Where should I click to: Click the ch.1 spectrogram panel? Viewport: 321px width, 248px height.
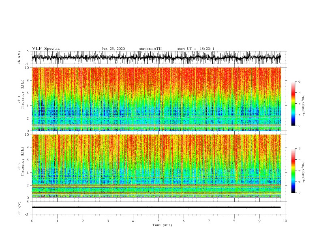tap(156, 99)
